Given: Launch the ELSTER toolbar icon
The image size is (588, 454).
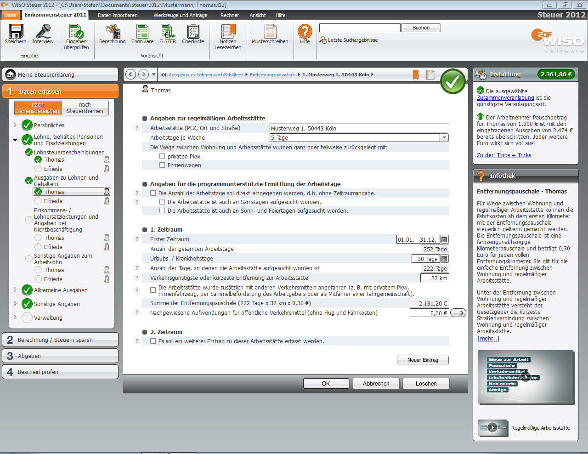Looking at the screenshot, I should 167,32.
